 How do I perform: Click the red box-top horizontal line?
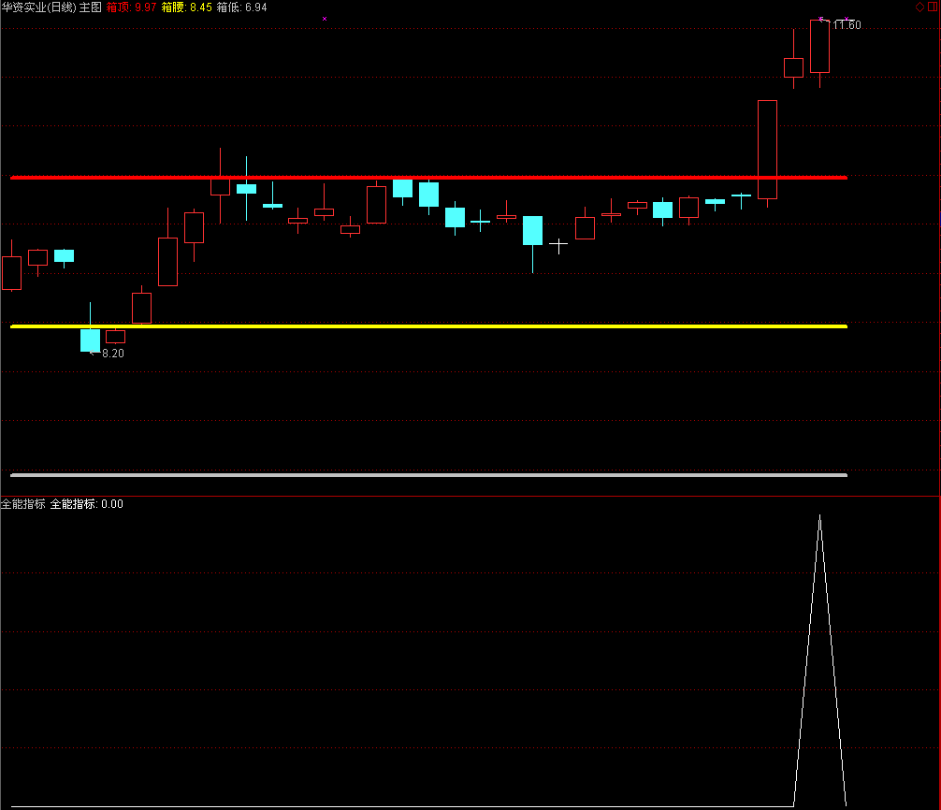[x=428, y=178]
